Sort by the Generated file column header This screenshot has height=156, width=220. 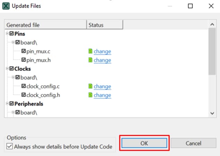[45, 25]
